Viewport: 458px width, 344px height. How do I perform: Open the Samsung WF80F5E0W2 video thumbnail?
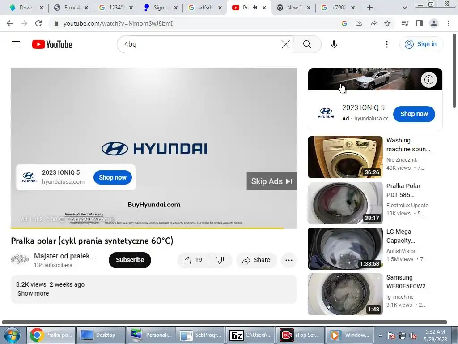345,294
